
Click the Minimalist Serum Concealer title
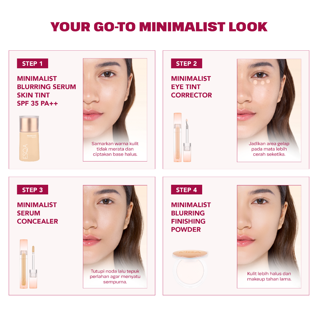38,213
